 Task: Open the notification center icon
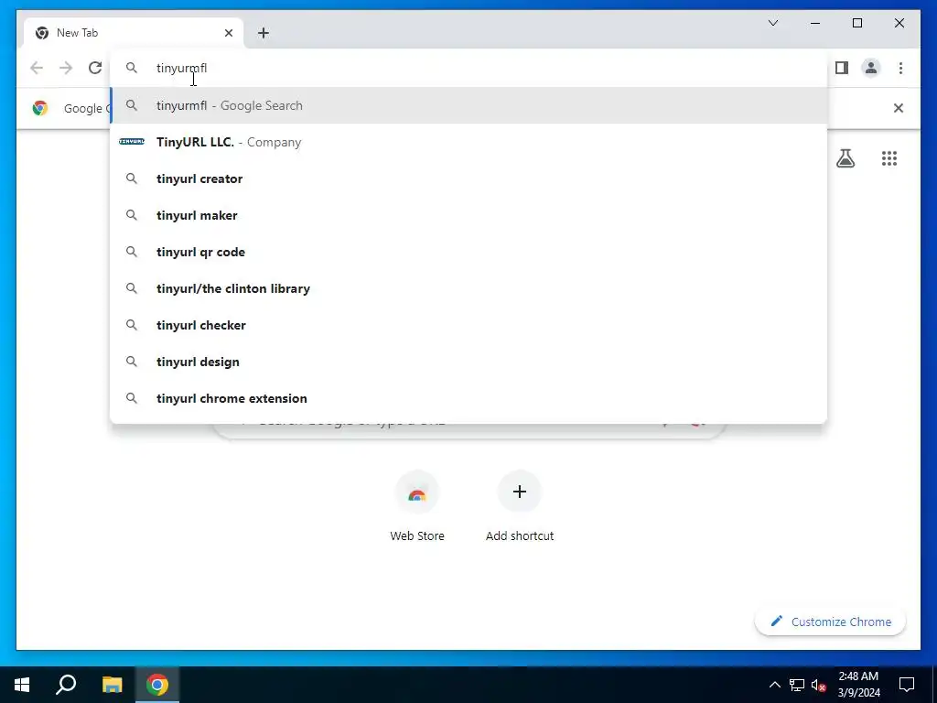[x=907, y=685]
